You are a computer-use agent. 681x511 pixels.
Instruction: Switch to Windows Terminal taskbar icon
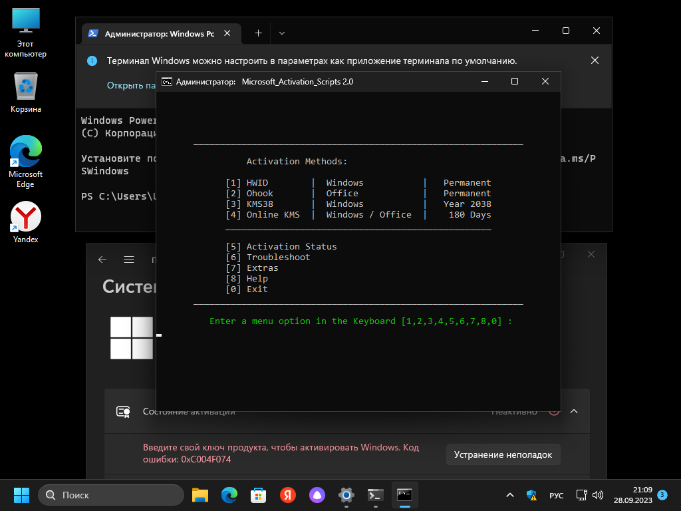tap(375, 495)
